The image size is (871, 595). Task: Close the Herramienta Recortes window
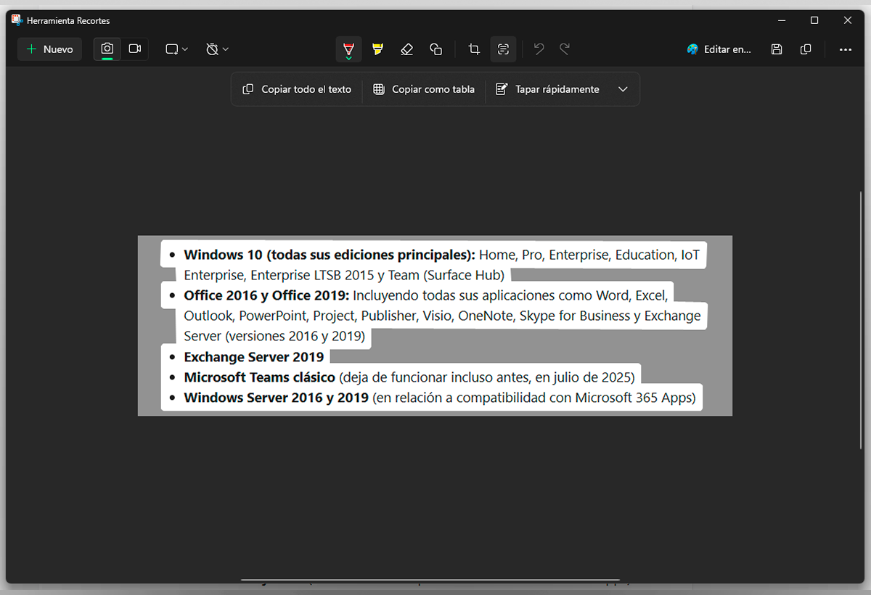coord(848,20)
